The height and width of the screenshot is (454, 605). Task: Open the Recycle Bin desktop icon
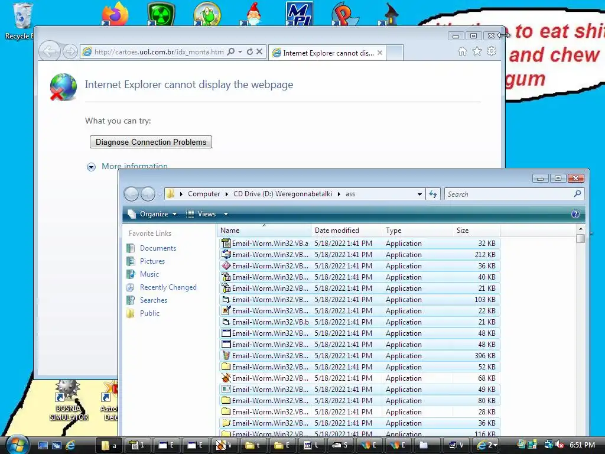(x=20, y=20)
